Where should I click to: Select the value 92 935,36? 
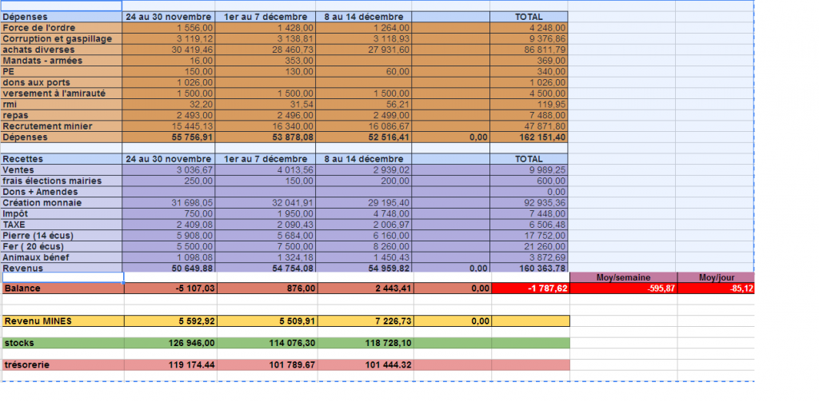click(529, 202)
